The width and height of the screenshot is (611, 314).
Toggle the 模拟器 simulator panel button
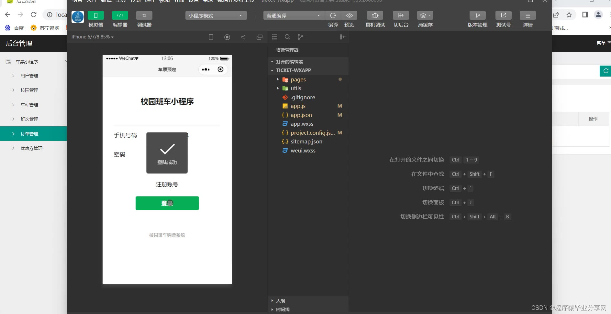pos(96,16)
